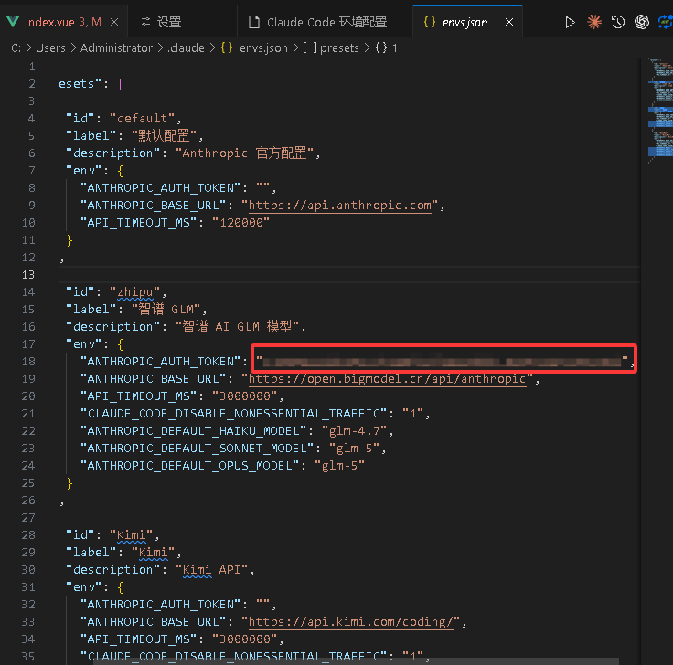Click the "Kimi API" description value
This screenshot has height=665, width=673.
coord(212,570)
